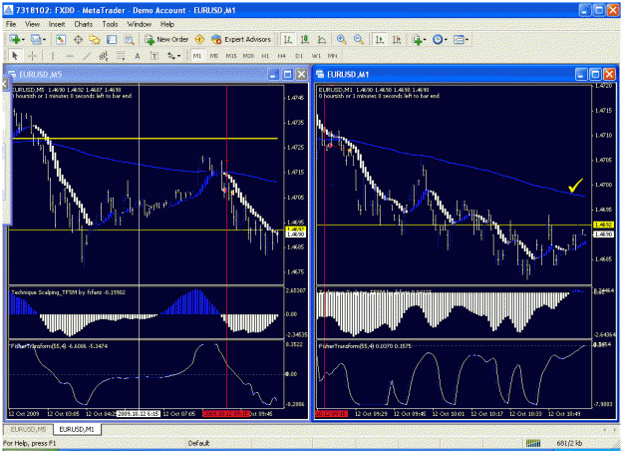This screenshot has height=451, width=623.
Task: Switch chart to Line Chart mode
Action: coord(322,39)
